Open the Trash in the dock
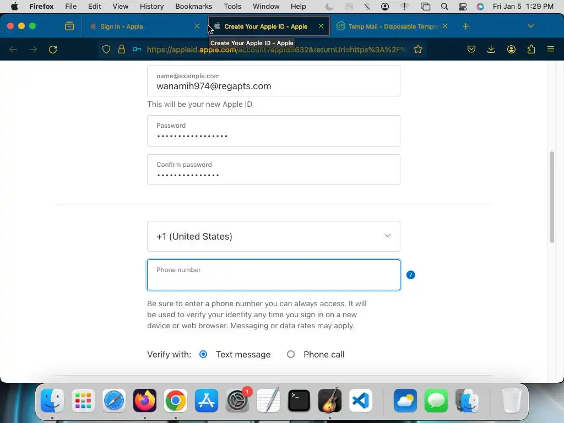This screenshot has width=564, height=423. pos(511,400)
